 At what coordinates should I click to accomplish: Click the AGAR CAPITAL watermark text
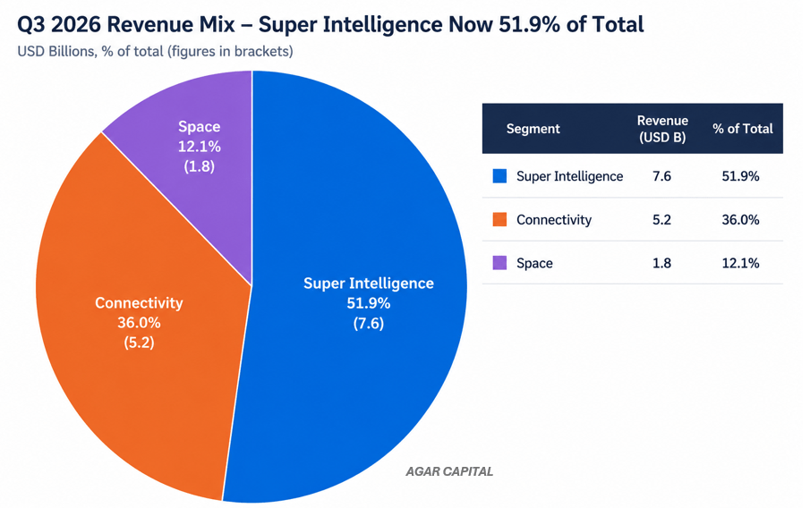tap(449, 471)
